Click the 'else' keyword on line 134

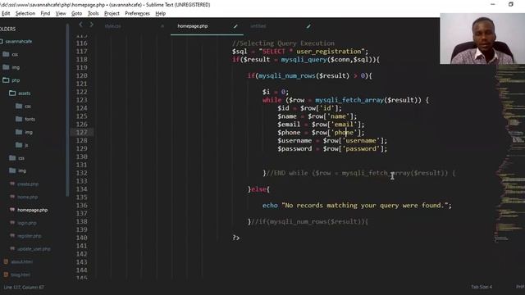point(258,189)
